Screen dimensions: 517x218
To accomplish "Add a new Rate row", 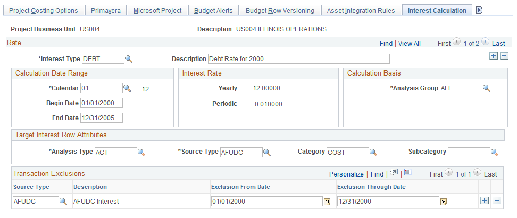I will pos(494,56).
